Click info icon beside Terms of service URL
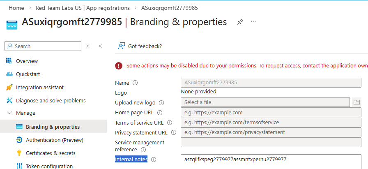Viewport: 368px width, 169px height. click(x=170, y=123)
